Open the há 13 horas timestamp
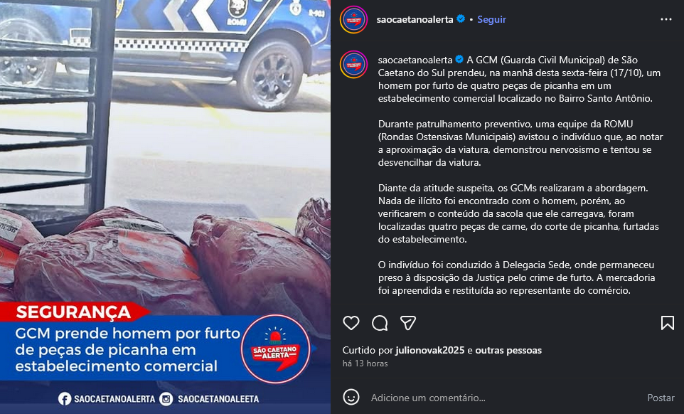 [x=365, y=363]
